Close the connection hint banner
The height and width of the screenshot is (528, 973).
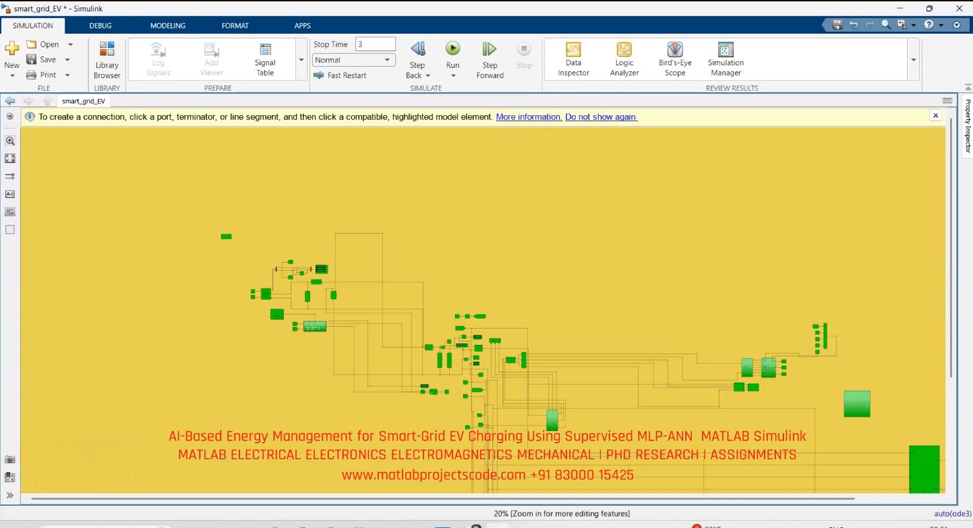(935, 116)
